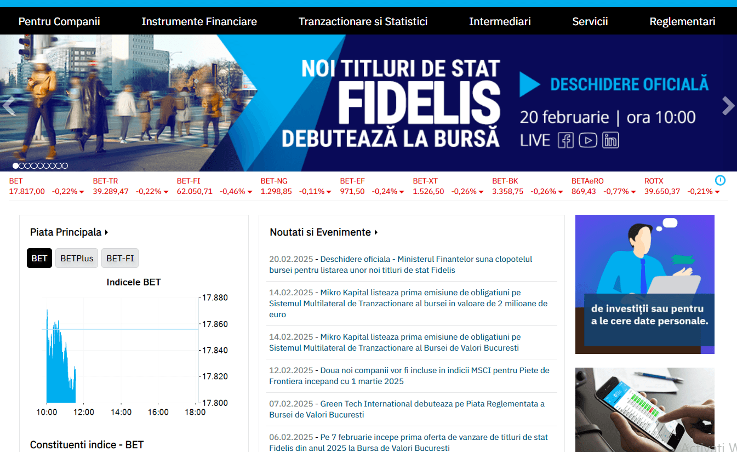Go to previous banner slide arrow

pyautogui.click(x=8, y=106)
